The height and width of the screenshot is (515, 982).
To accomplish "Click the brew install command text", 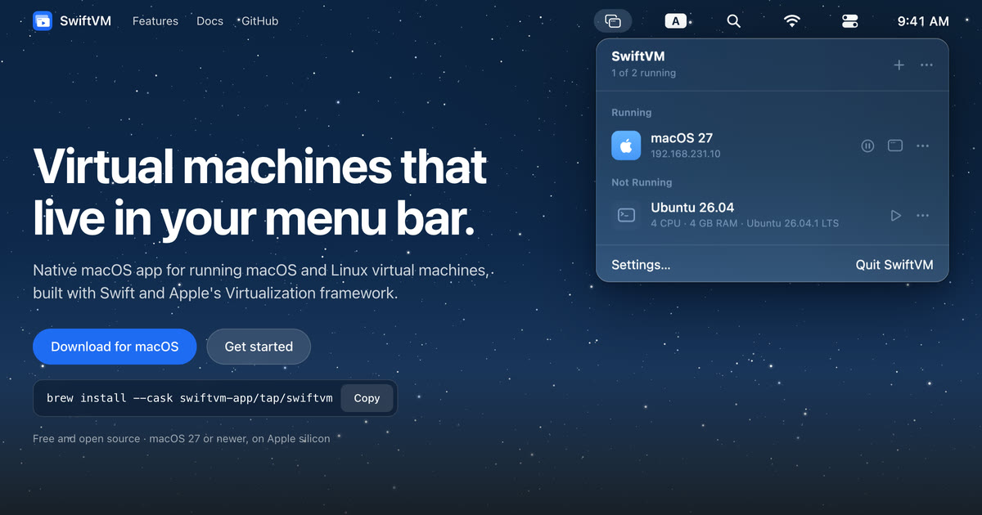I will coord(190,398).
